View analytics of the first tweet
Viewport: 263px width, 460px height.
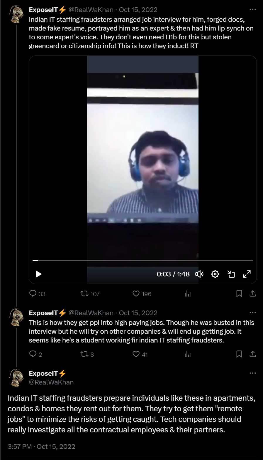pos(188,293)
